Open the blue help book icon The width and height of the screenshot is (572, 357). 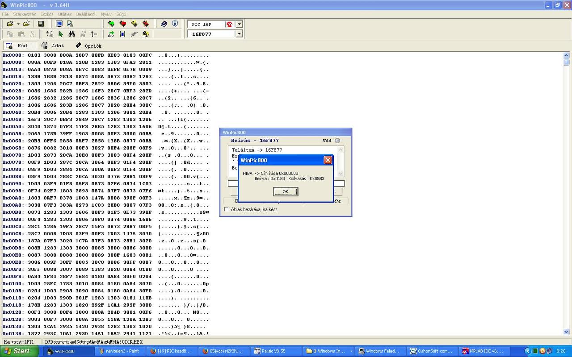coord(164,24)
